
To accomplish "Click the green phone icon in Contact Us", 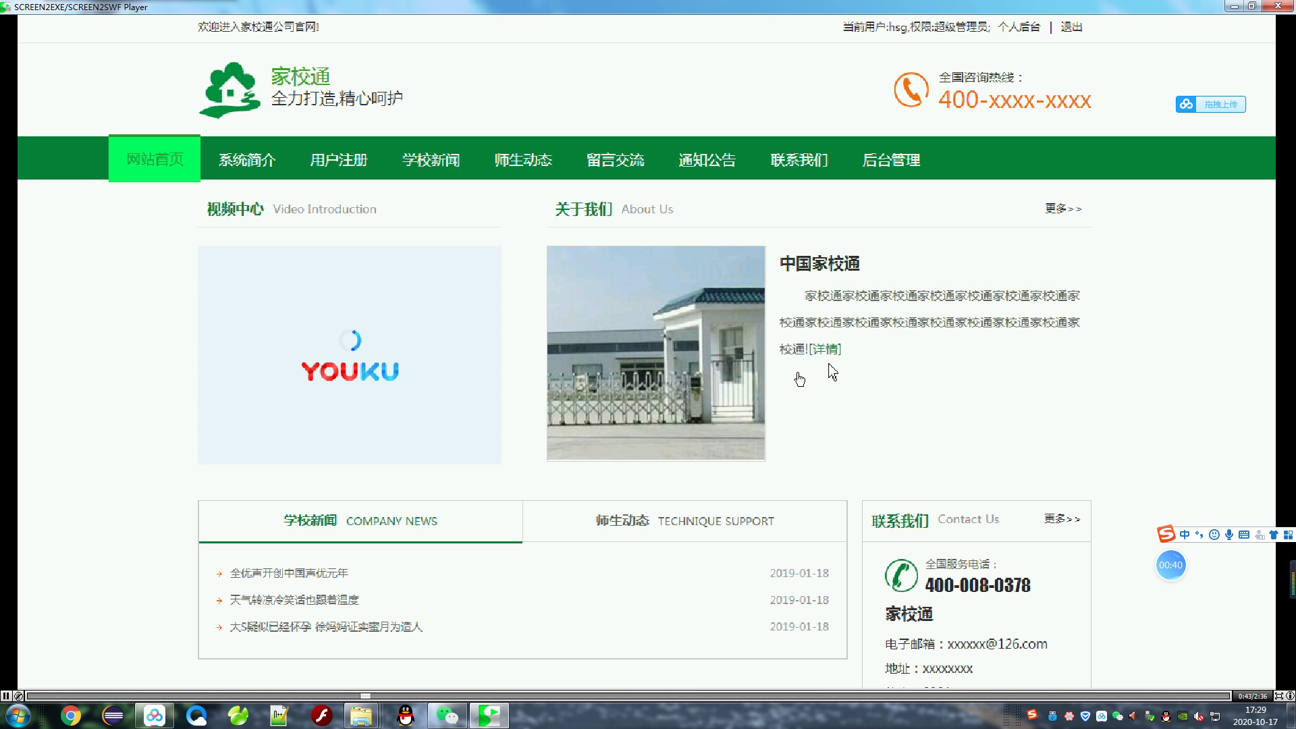I will click(901, 575).
